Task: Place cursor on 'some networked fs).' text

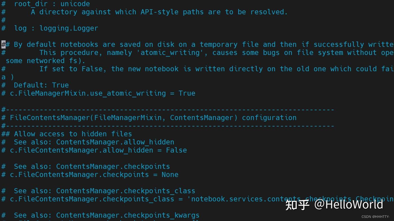Action: pyautogui.click(x=45, y=61)
